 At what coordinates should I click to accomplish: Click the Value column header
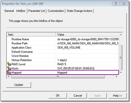pos(87,34)
